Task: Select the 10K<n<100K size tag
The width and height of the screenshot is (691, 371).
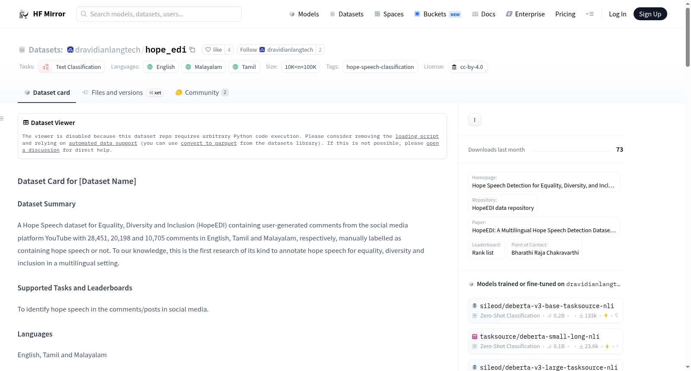Action: pyautogui.click(x=301, y=67)
